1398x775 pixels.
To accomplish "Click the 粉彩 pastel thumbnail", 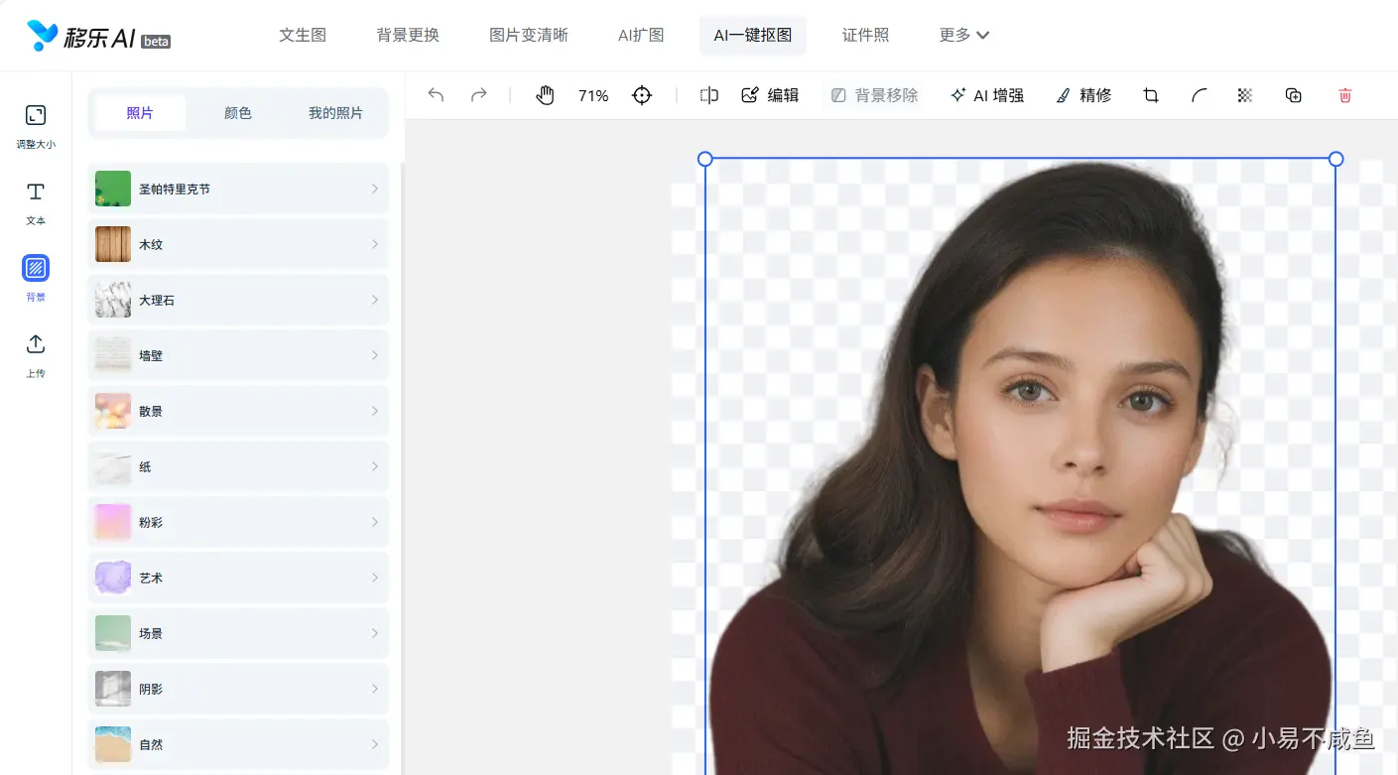I will 113,522.
